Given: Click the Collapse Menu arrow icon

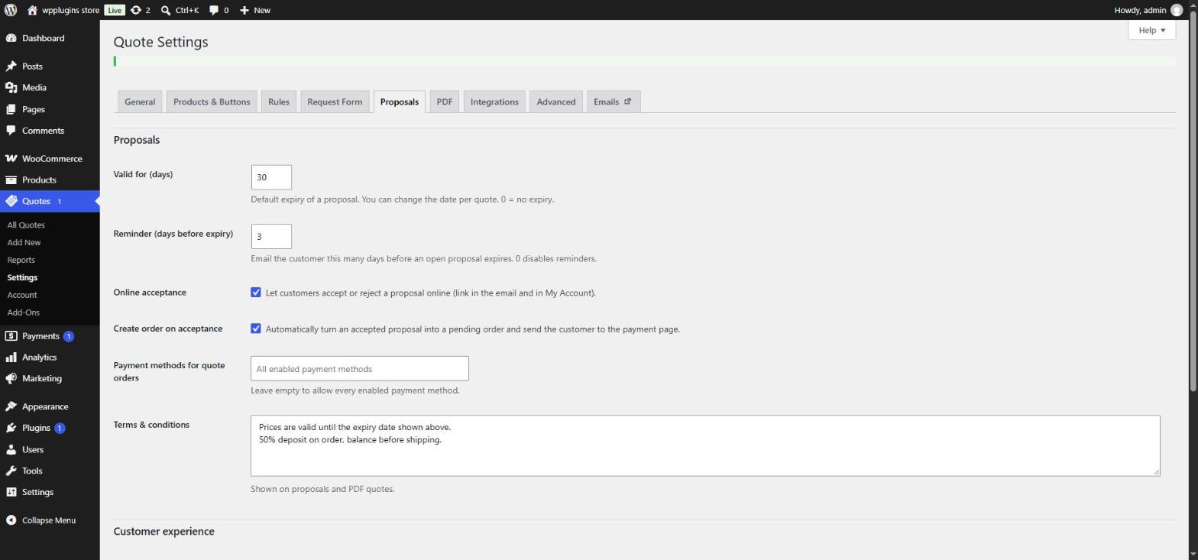Looking at the screenshot, I should 11,520.
